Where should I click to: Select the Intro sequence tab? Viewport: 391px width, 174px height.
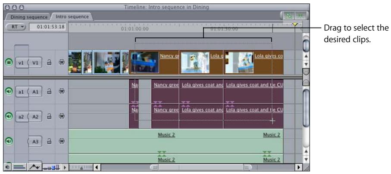[x=72, y=17]
